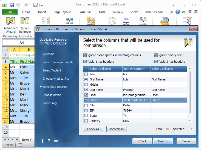This screenshot has width=201, height=150.
Task: Switch to the Formulas tab
Action: (85, 12)
